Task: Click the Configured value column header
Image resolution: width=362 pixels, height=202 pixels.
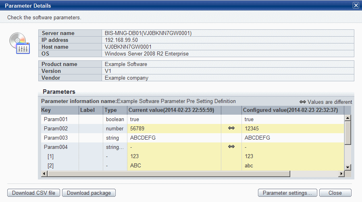Action: [x=293, y=110]
